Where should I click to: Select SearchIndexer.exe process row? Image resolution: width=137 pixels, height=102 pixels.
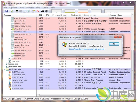(30, 50)
